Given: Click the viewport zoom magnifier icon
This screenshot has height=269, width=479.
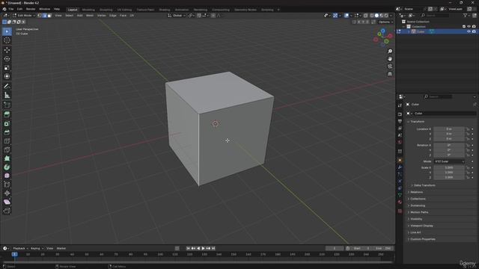Looking at the screenshot, I should click(390, 52).
